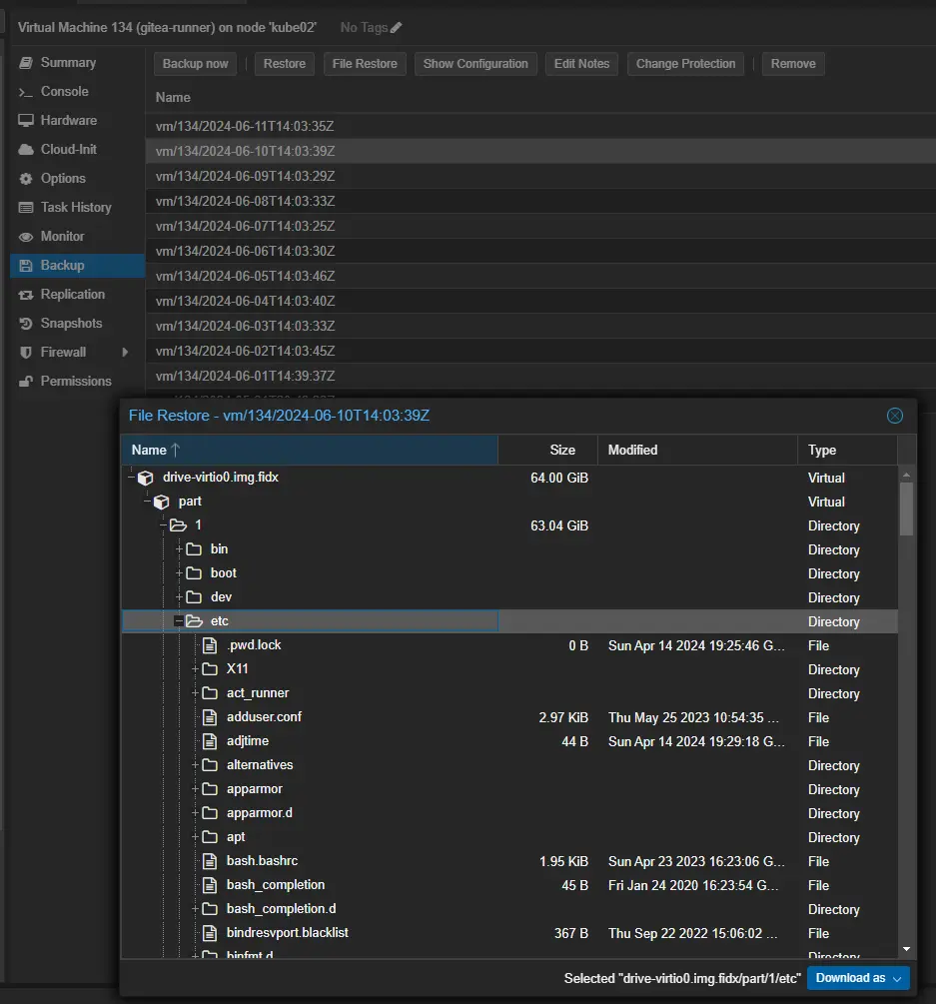Screen dimensions: 936x1004
Task: Collapse the etc folder in tree
Action: click(179, 621)
